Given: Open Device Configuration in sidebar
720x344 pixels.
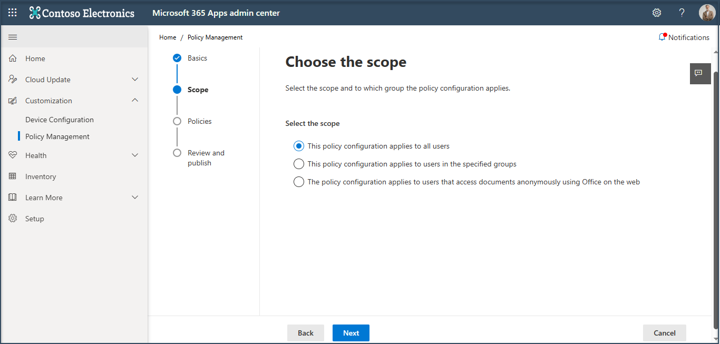Looking at the screenshot, I should pyautogui.click(x=60, y=120).
